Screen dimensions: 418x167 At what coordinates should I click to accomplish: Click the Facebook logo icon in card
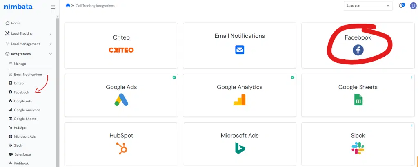(358, 50)
